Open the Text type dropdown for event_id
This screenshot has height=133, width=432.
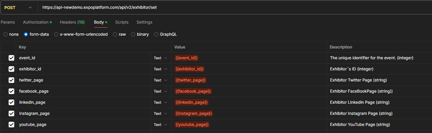click(160, 58)
